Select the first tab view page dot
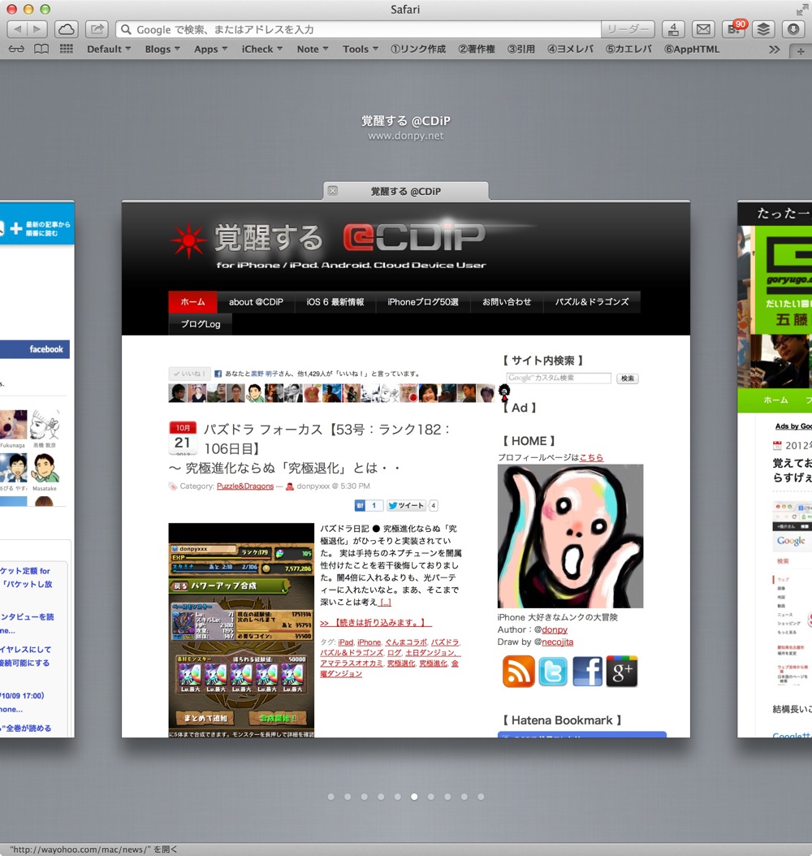The image size is (812, 856). pos(330,797)
